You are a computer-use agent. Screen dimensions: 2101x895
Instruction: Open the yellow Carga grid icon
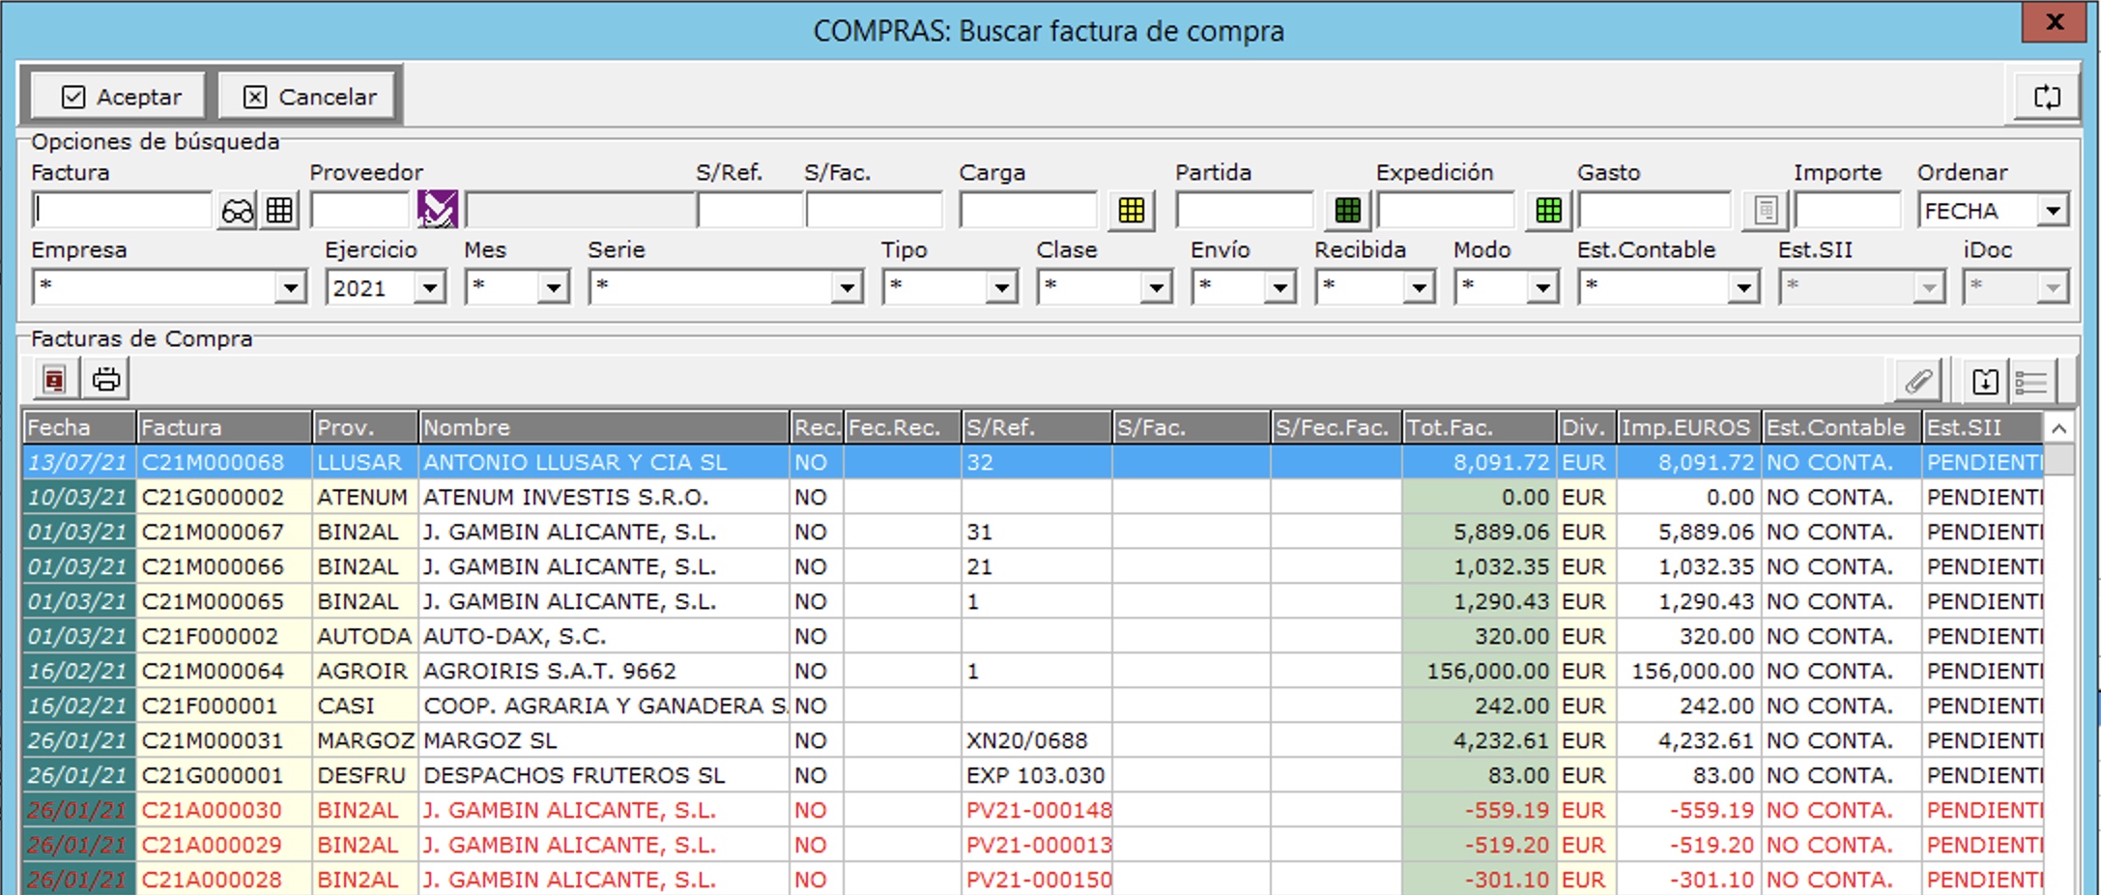(1131, 211)
